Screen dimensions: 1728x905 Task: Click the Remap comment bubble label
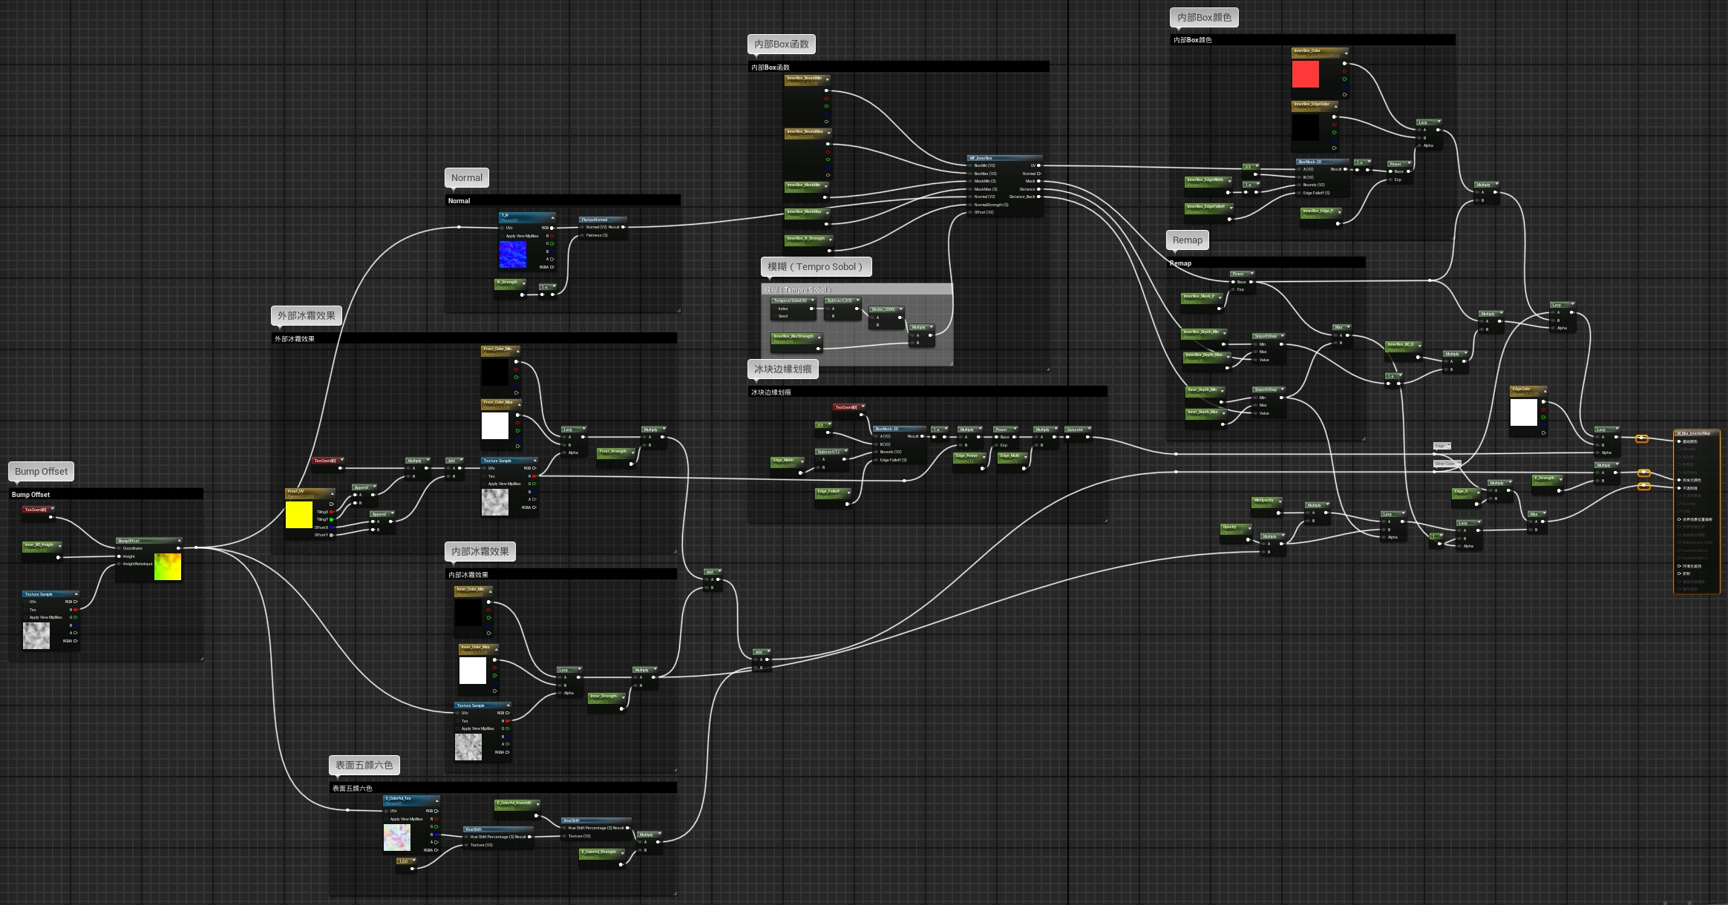(1187, 240)
